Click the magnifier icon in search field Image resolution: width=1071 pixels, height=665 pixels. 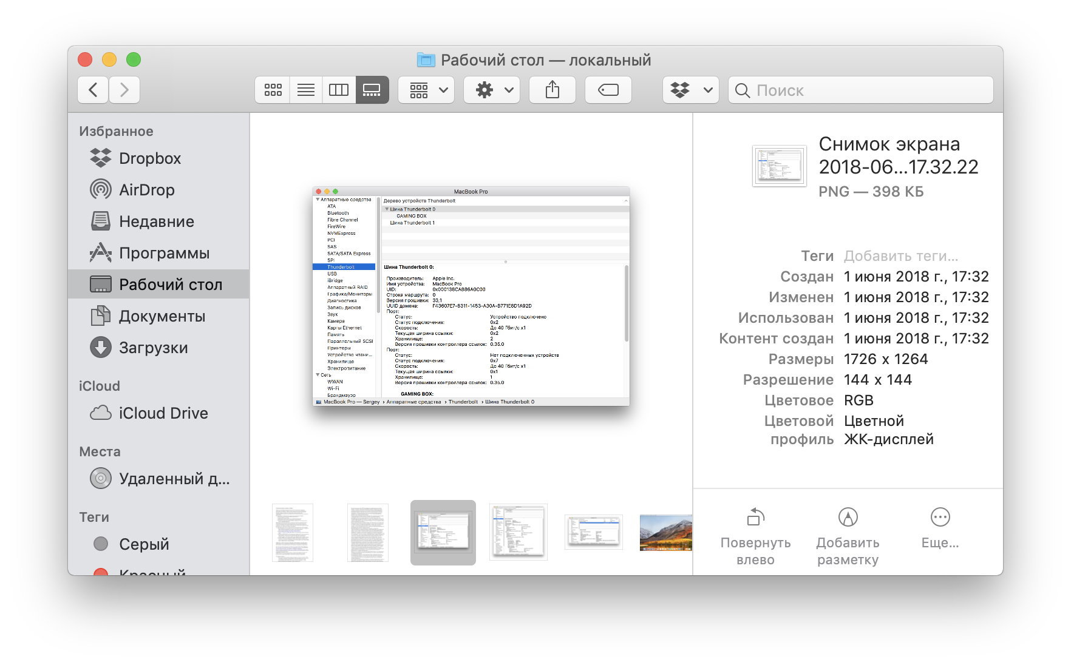pos(742,90)
